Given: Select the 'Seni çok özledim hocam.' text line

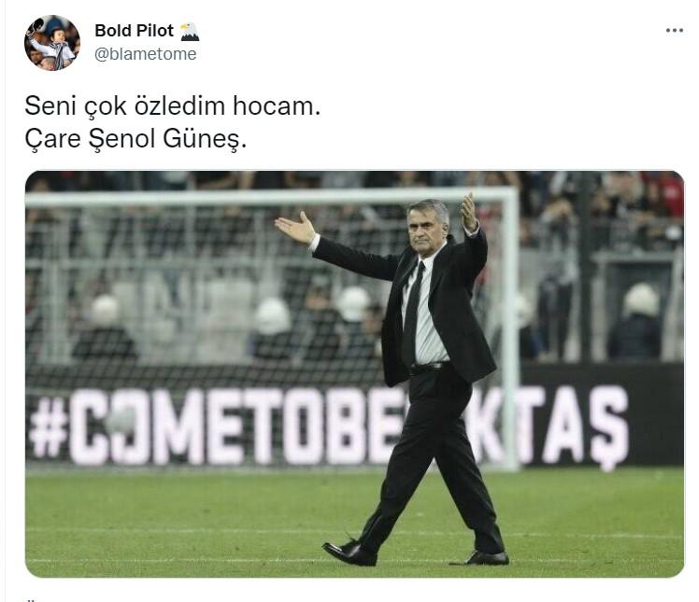Looking at the screenshot, I should coord(173,106).
